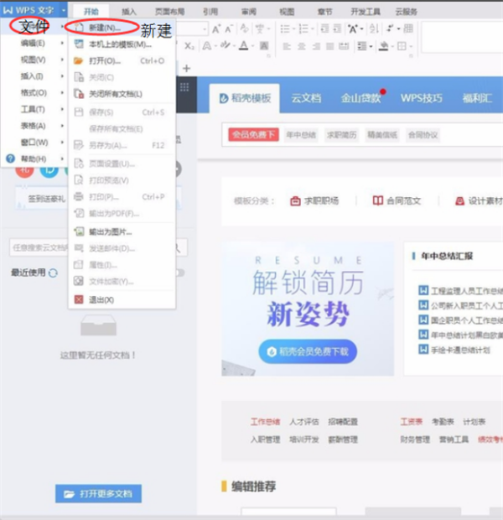
Task: Open the 考勤表 link
Action: coord(443,422)
